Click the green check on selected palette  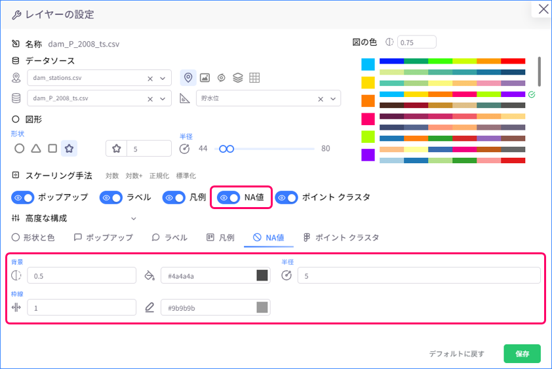[x=532, y=94]
